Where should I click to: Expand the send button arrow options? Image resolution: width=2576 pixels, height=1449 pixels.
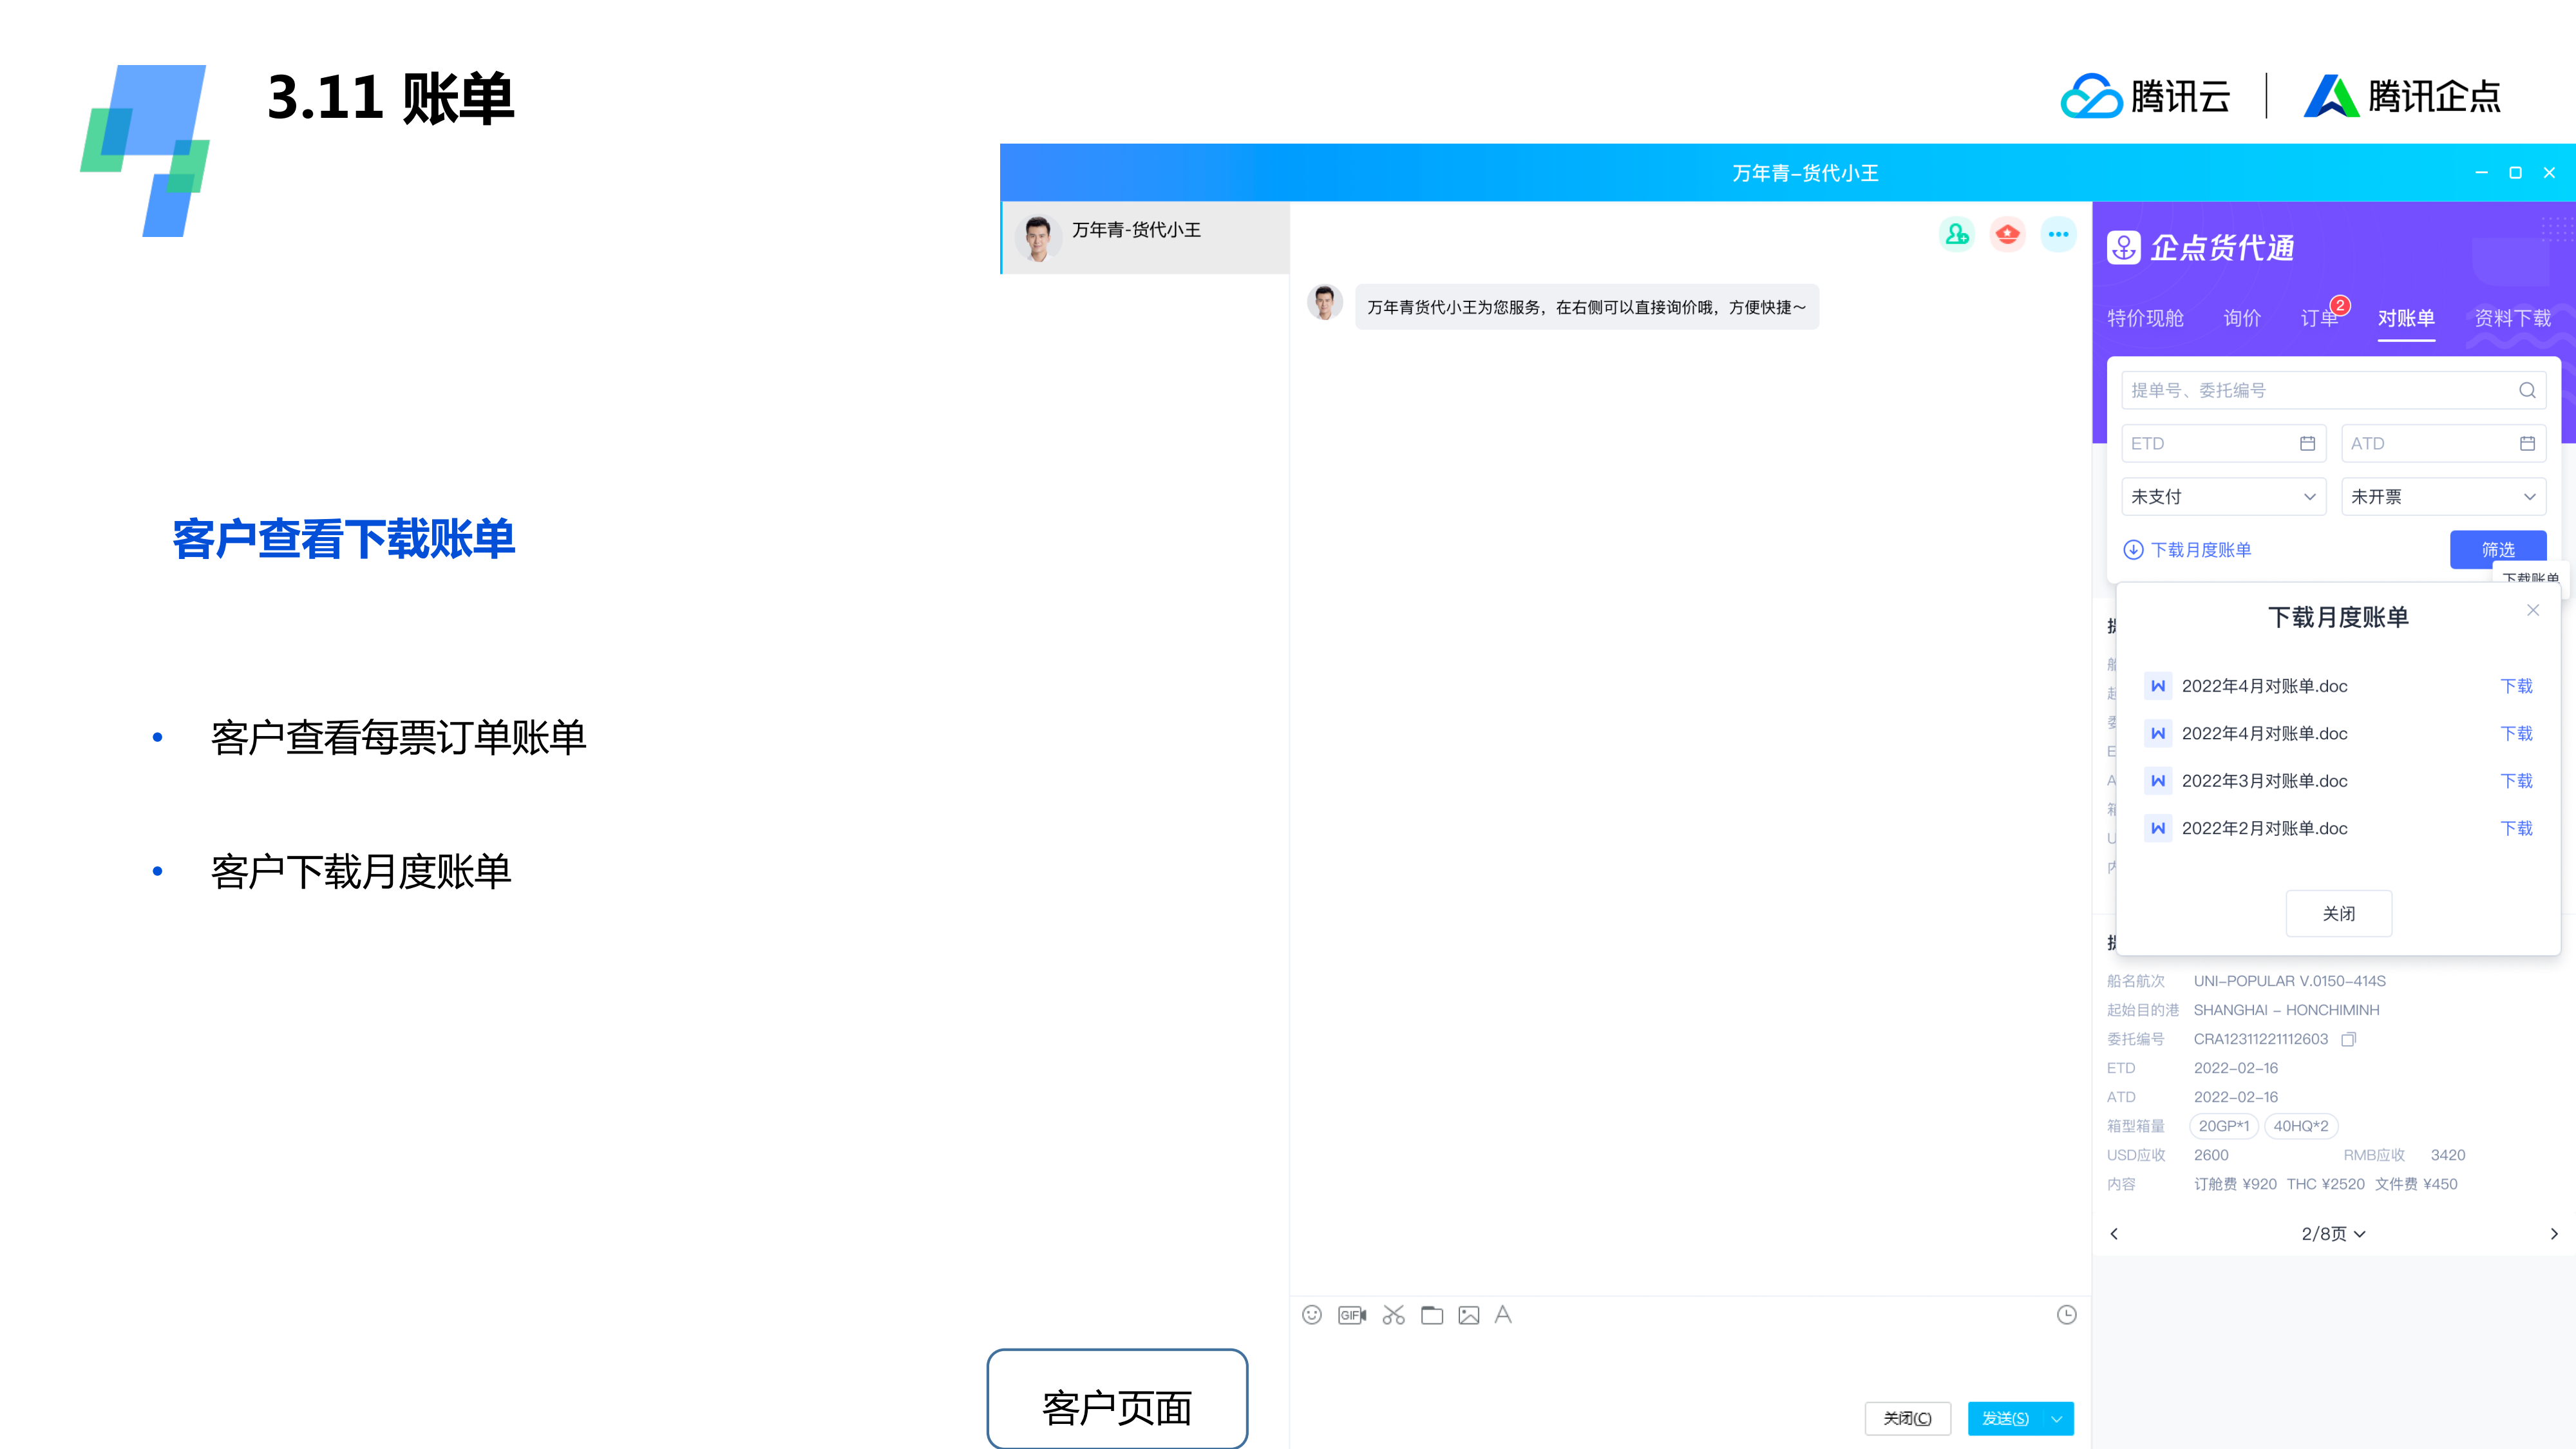point(2057,1419)
